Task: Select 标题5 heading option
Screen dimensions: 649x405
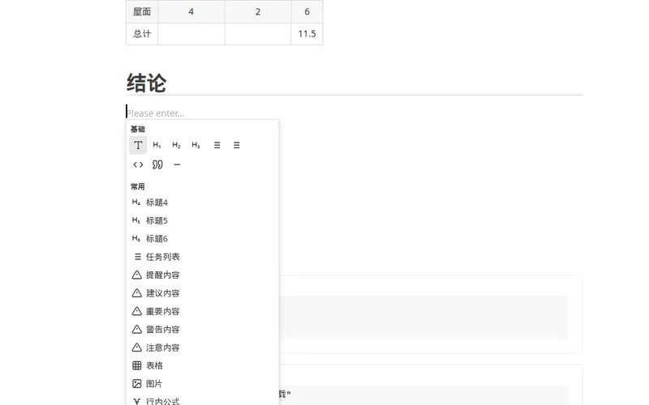Action: click(202, 220)
